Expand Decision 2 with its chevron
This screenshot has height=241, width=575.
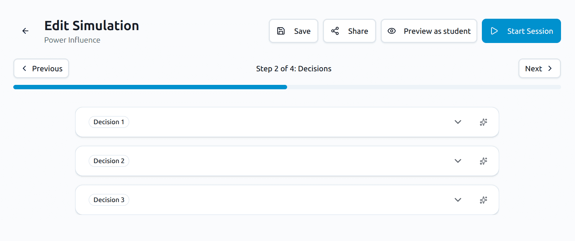(458, 161)
